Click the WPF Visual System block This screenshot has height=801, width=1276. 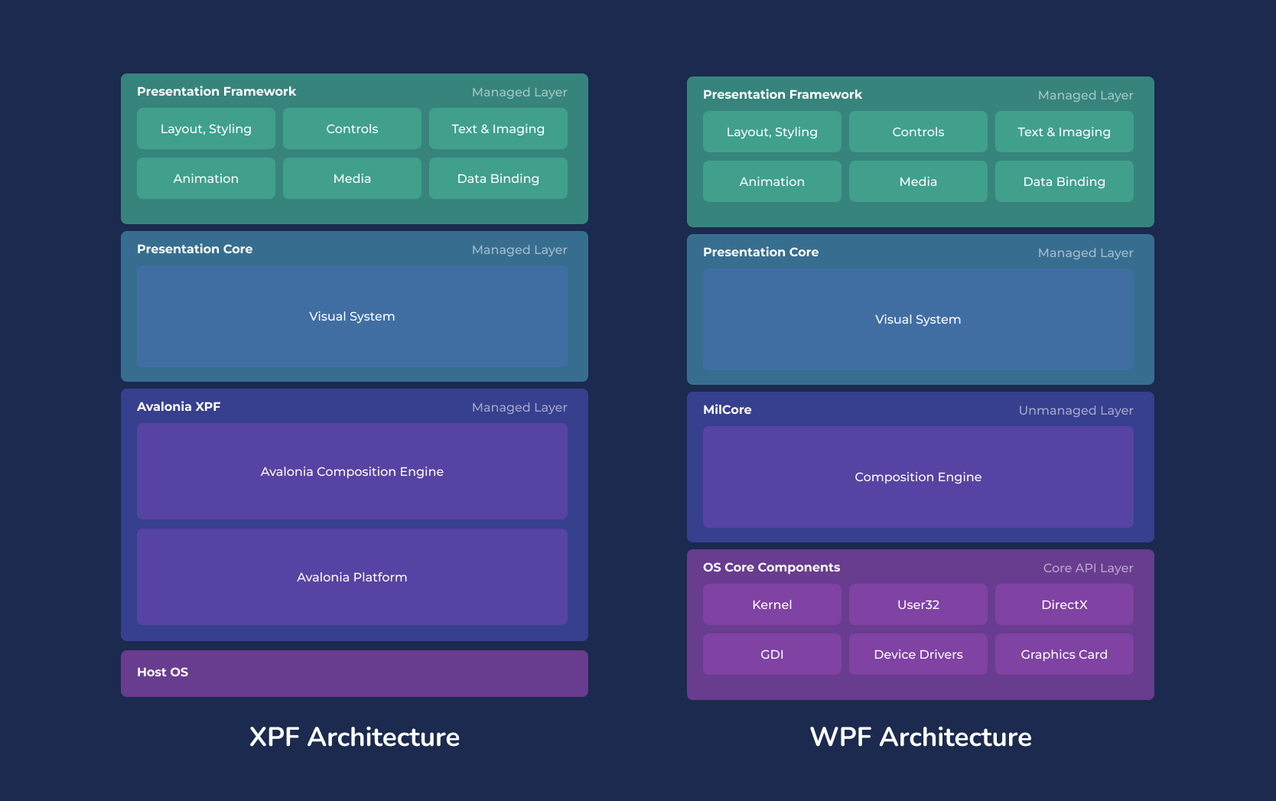pos(917,319)
